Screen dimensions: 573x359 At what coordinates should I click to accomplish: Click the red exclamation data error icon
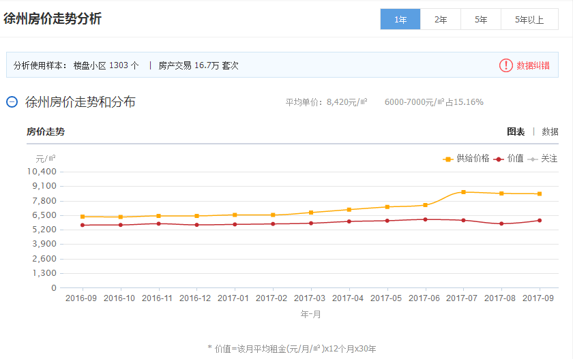click(505, 65)
